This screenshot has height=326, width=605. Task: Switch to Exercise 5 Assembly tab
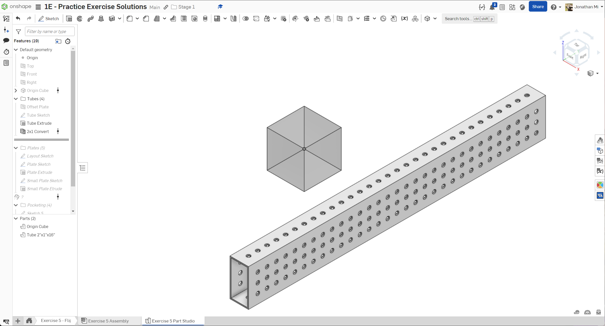point(108,321)
